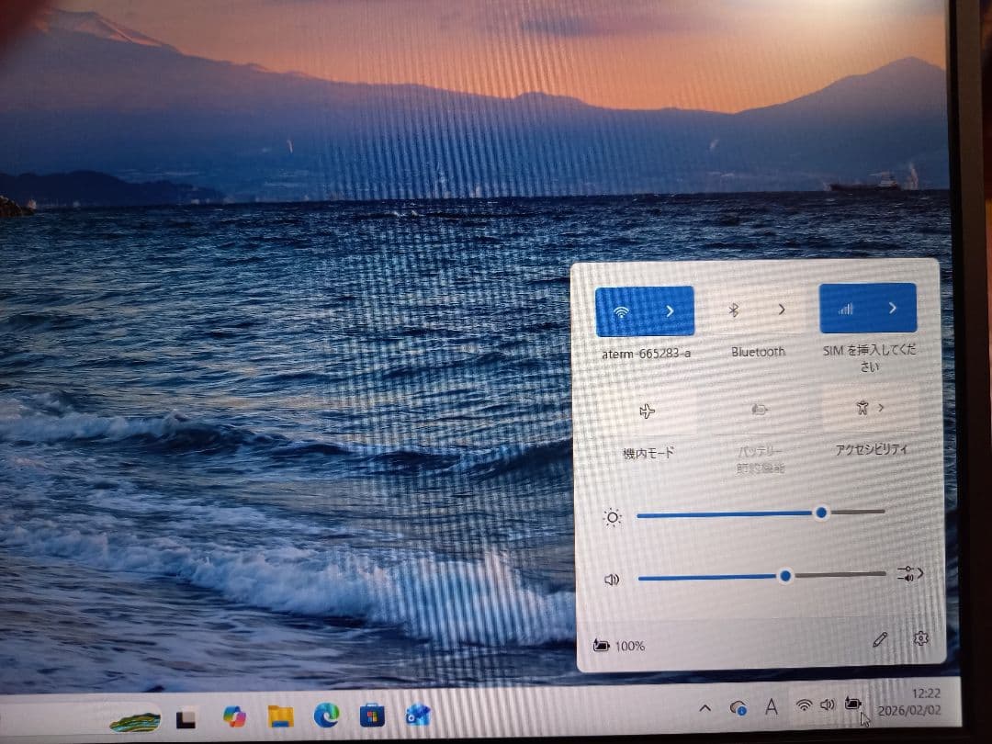
Task: Click the brightness sun icon
Action: (x=613, y=516)
